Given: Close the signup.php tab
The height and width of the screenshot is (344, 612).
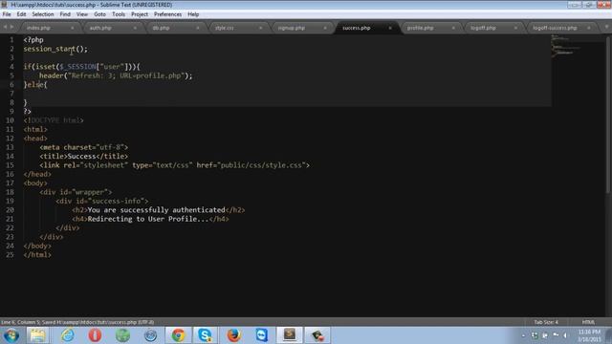Looking at the screenshot, I should pos(325,28).
